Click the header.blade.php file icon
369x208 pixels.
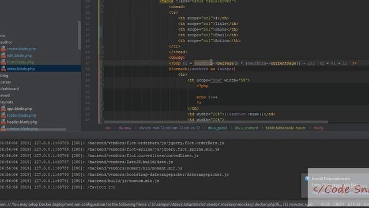pos(3,122)
